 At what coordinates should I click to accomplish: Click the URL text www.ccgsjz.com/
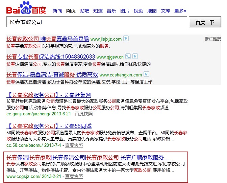23,176
